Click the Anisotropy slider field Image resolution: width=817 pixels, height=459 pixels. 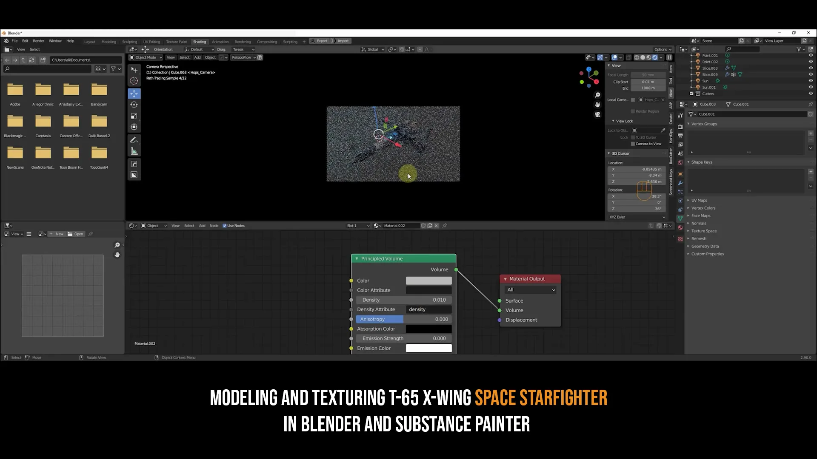click(x=403, y=319)
